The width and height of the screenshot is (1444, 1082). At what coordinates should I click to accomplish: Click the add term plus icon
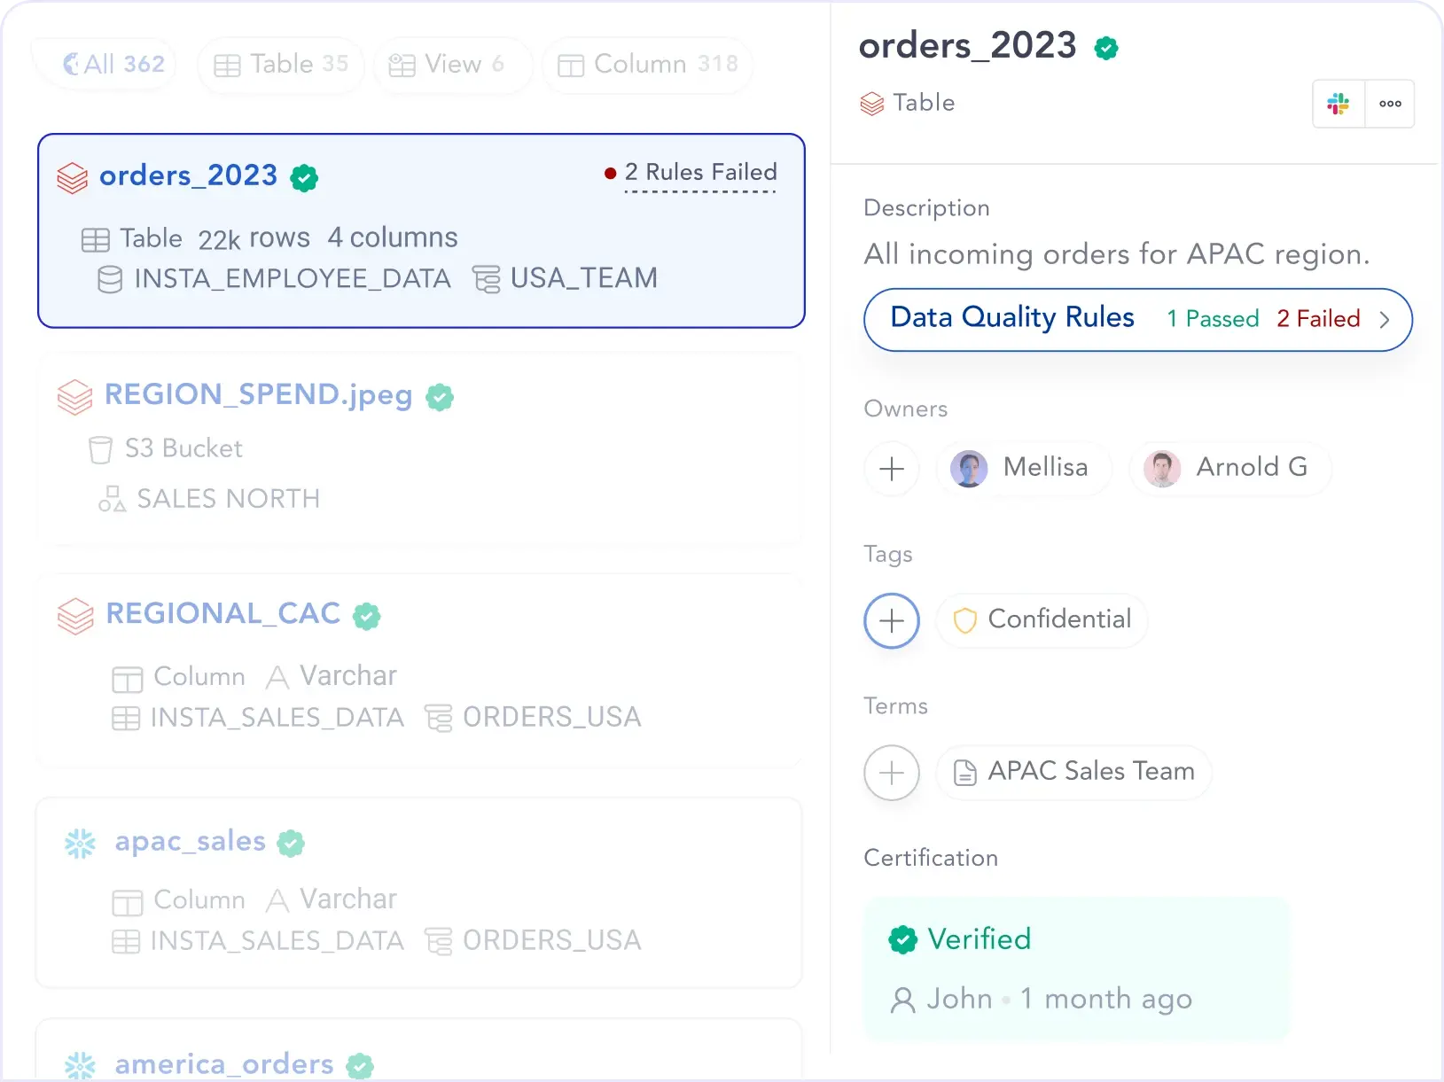[x=892, y=773]
